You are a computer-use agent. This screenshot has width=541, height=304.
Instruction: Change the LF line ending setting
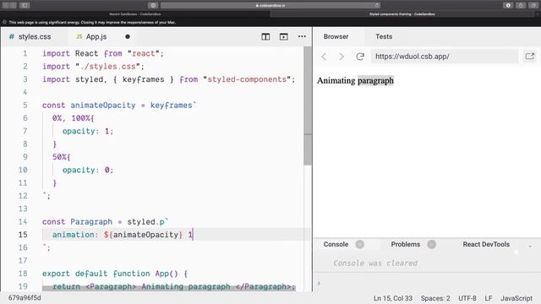489,298
